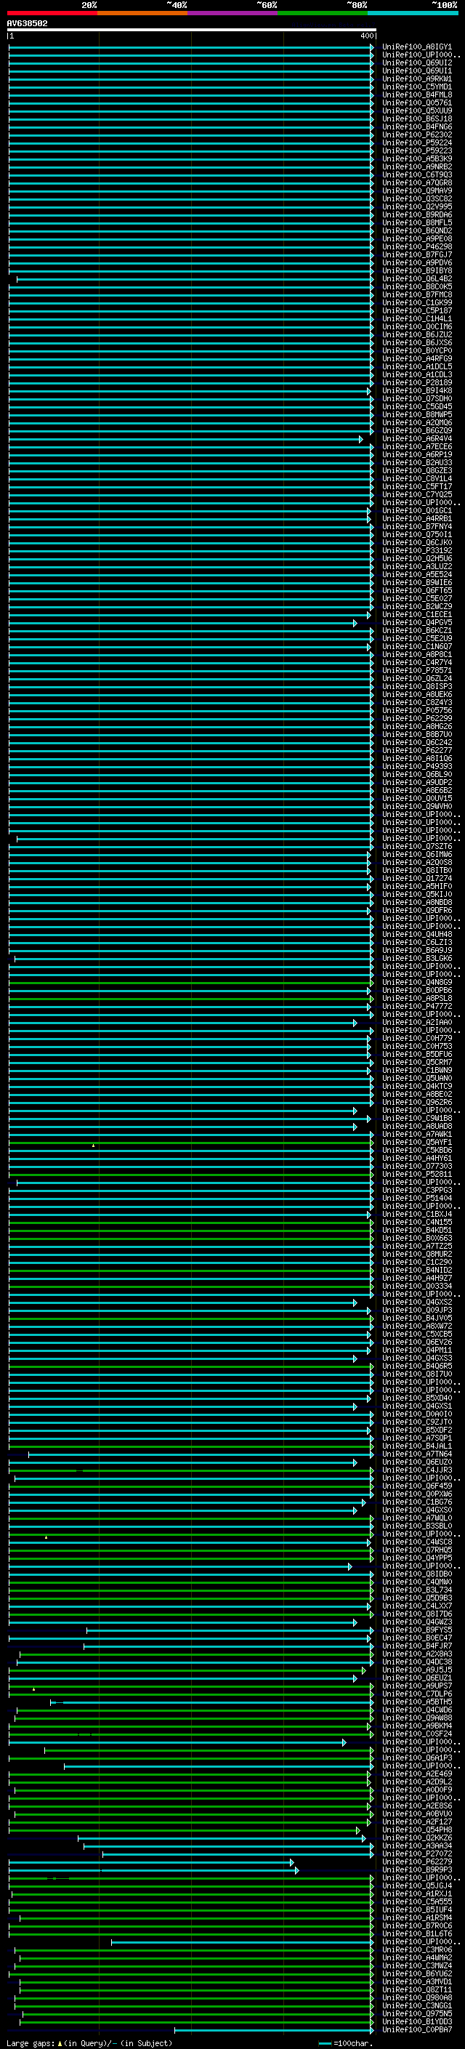465x2049 pixels.
Task: Click arrowhead ending the UniRef100_A6R4V4 bar
Action: pos(361,439)
